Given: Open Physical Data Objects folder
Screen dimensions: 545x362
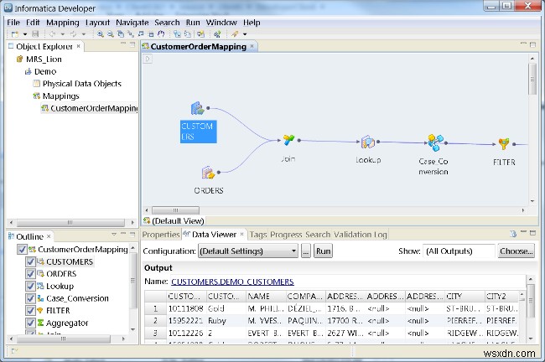Looking at the screenshot, I should [76, 84].
